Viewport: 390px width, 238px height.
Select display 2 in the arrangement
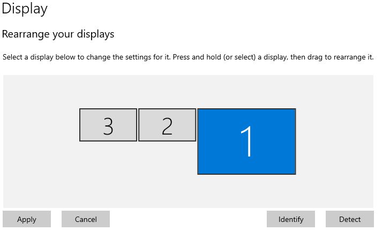[x=167, y=125]
